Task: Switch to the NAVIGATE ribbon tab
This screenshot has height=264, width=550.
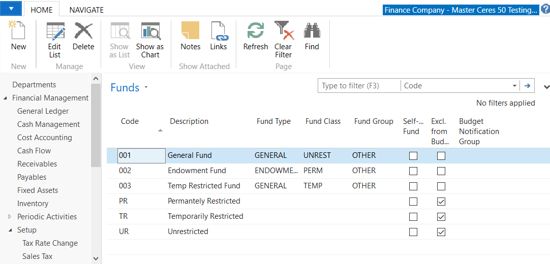Action: pos(86,10)
